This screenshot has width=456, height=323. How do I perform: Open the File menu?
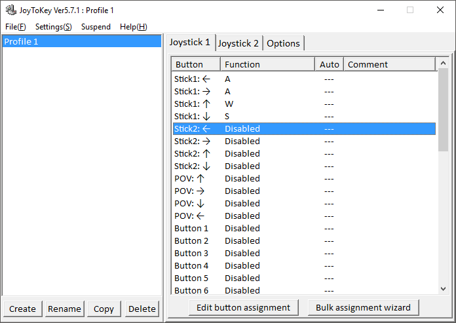pos(15,27)
